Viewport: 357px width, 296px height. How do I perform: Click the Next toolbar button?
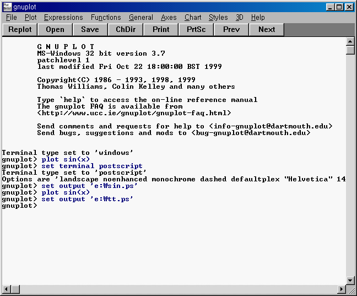(x=267, y=30)
